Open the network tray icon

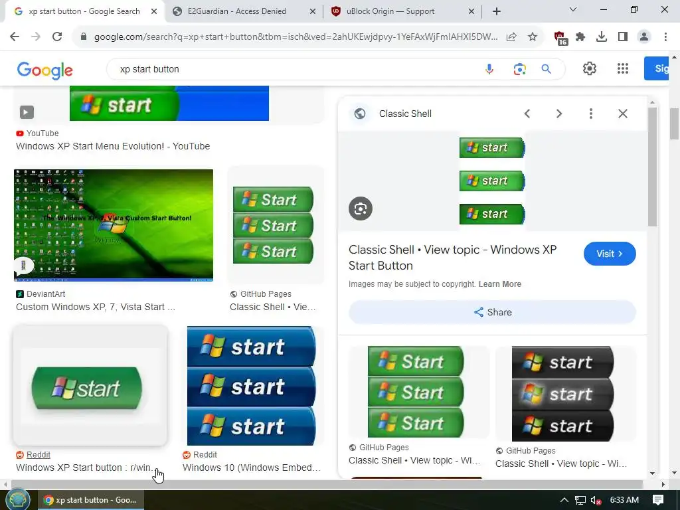point(580,501)
